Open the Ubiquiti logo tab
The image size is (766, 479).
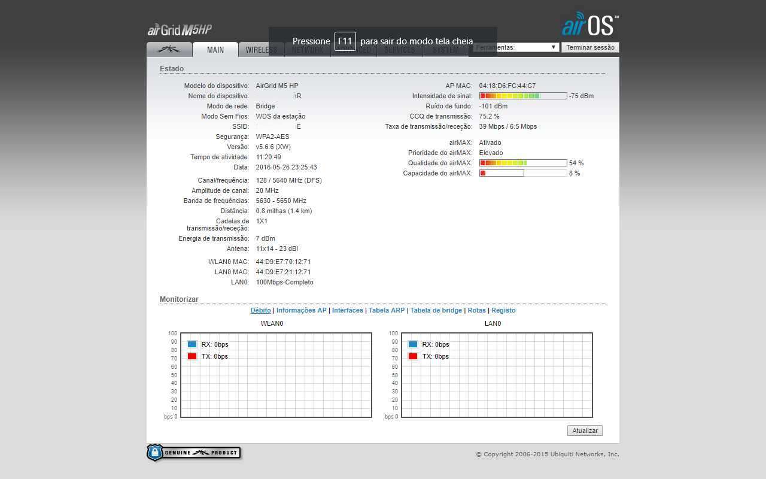pyautogui.click(x=169, y=50)
